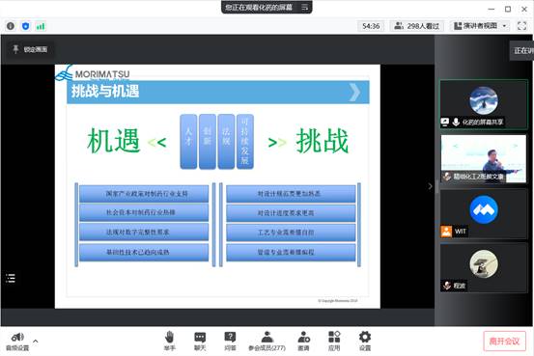Select the speaker's live video thumbnail
The height and width of the screenshot is (356, 534).
pos(484,158)
